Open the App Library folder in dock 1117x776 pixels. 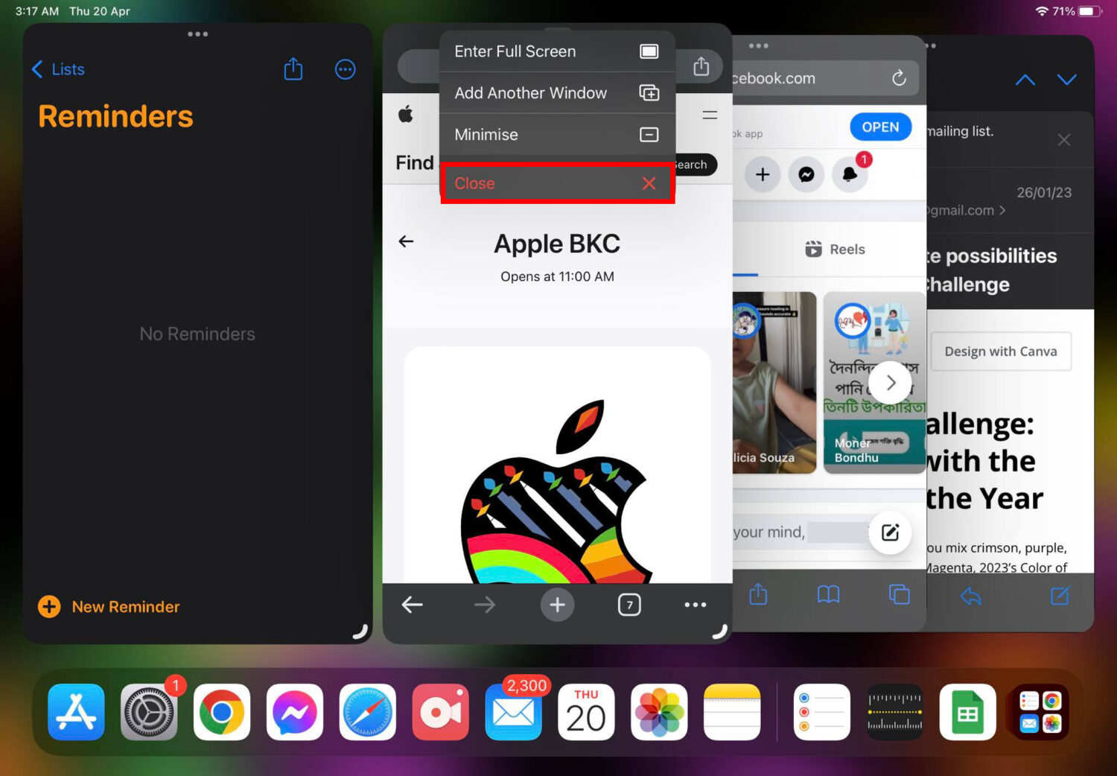click(1040, 712)
